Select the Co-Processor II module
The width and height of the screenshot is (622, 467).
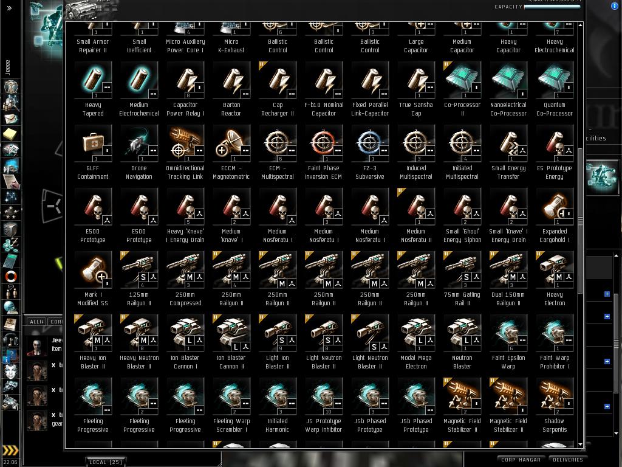coord(462,89)
